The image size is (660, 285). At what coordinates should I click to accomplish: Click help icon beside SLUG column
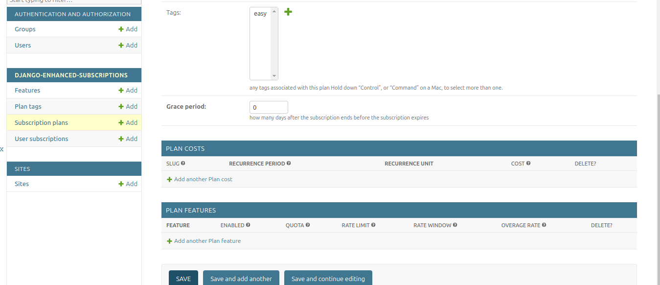183,163
